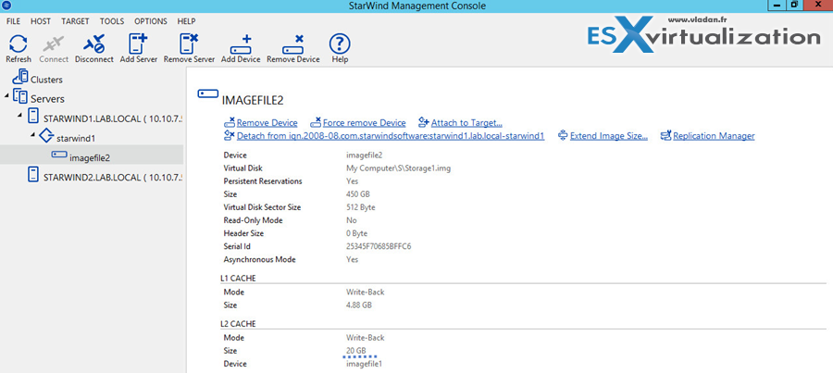Click the starwind1 target icon
Screen dimensions: 833x373
click(47, 136)
